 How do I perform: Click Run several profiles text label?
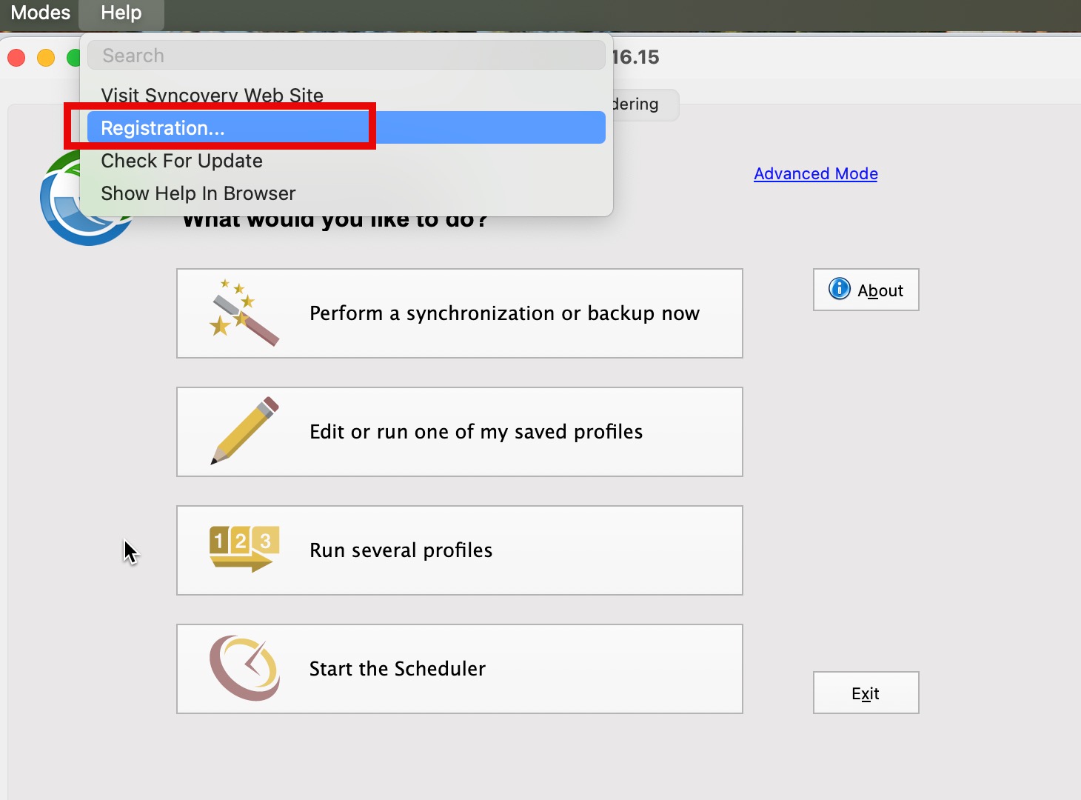click(401, 550)
